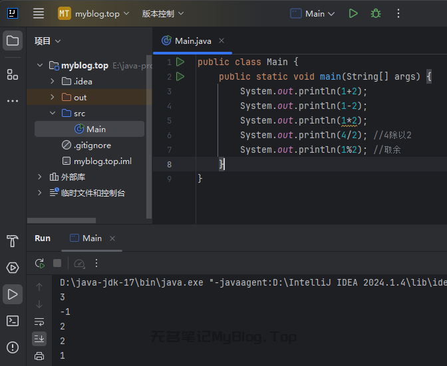Open the Structure tool window icon
The image size is (447, 366).
13,74
